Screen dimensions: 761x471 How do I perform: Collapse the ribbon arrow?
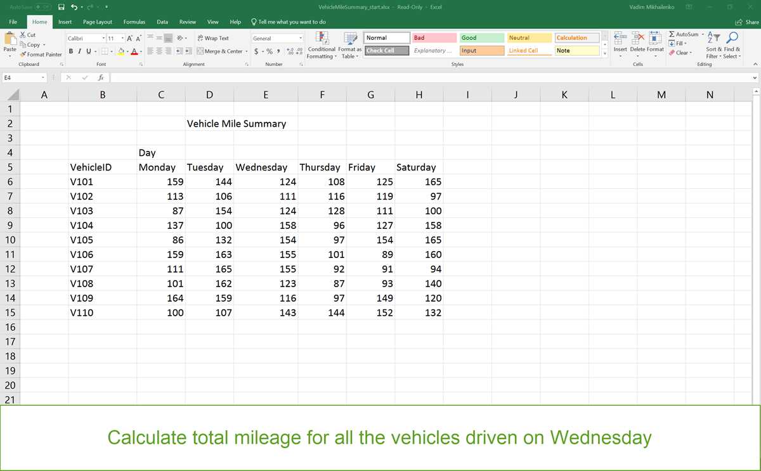coord(755,64)
